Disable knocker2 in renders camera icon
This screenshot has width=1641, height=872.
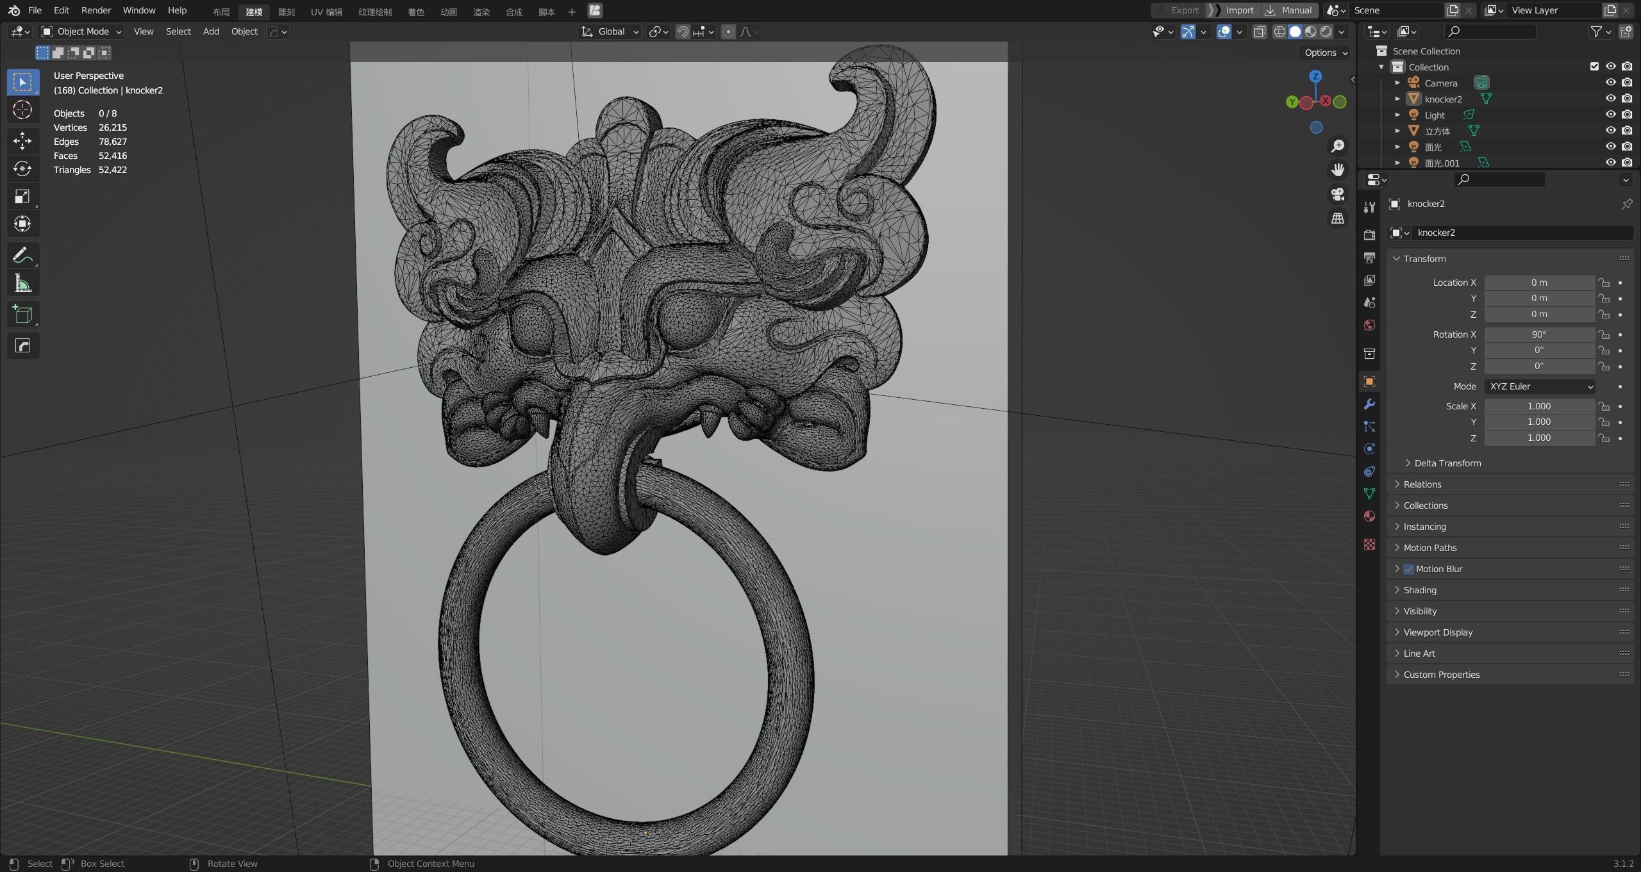(x=1627, y=99)
